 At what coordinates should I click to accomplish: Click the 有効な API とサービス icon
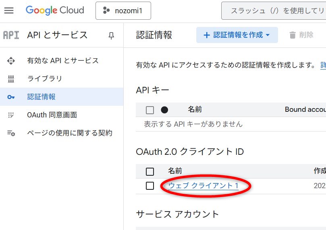pyautogui.click(x=11, y=61)
